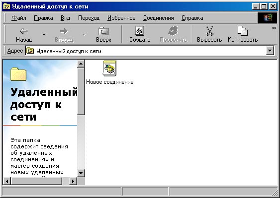Image resolution: width=280 pixels, height=198 pixels.
Task: Open the Назад history dropdown arrow
Action: click(x=44, y=34)
